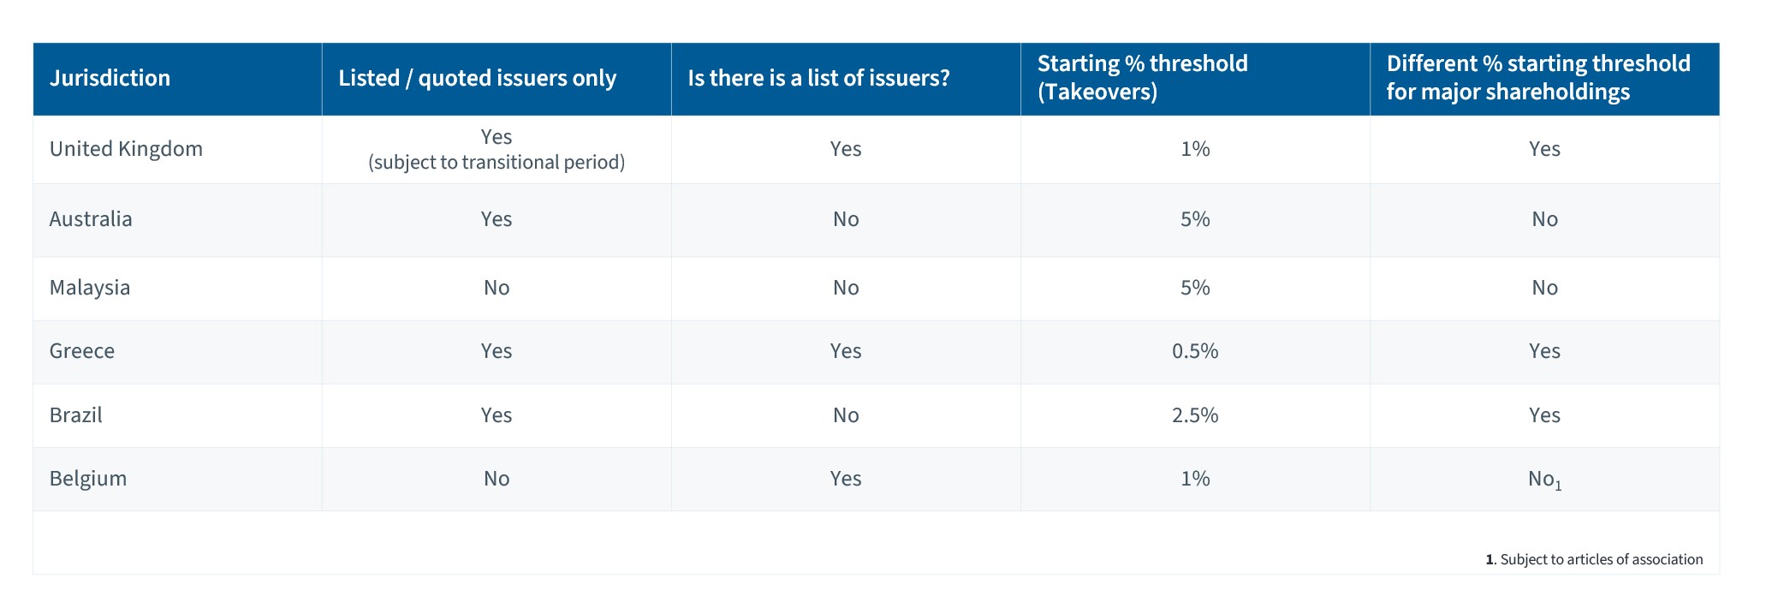
Task: Click the "subject to transitional period" note
Action: (x=497, y=162)
